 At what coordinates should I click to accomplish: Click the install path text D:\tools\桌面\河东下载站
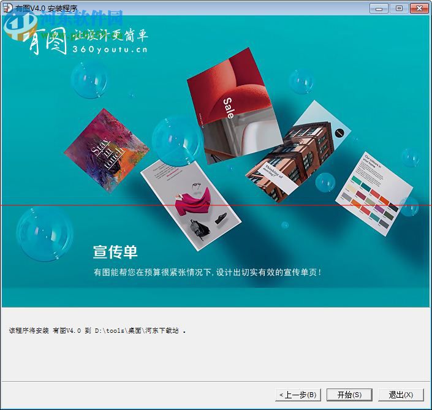[137, 330]
